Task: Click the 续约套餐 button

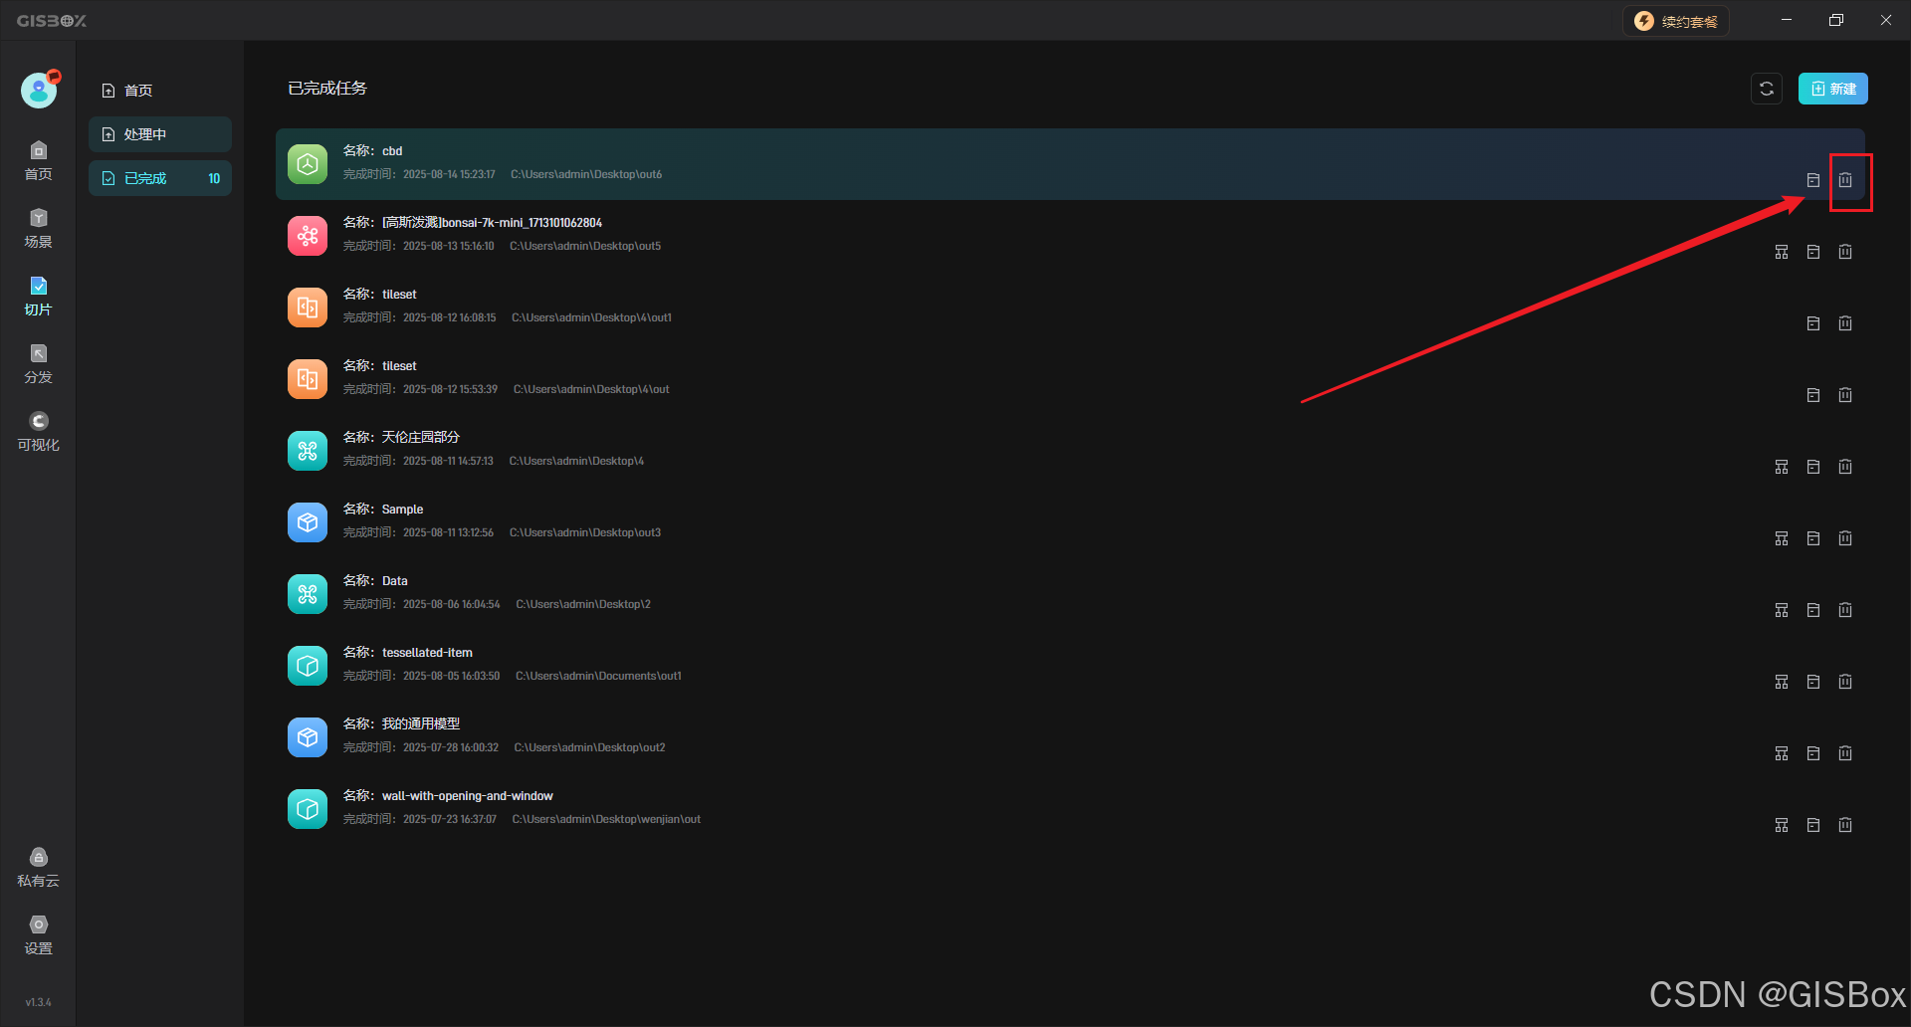Action: [1676, 21]
